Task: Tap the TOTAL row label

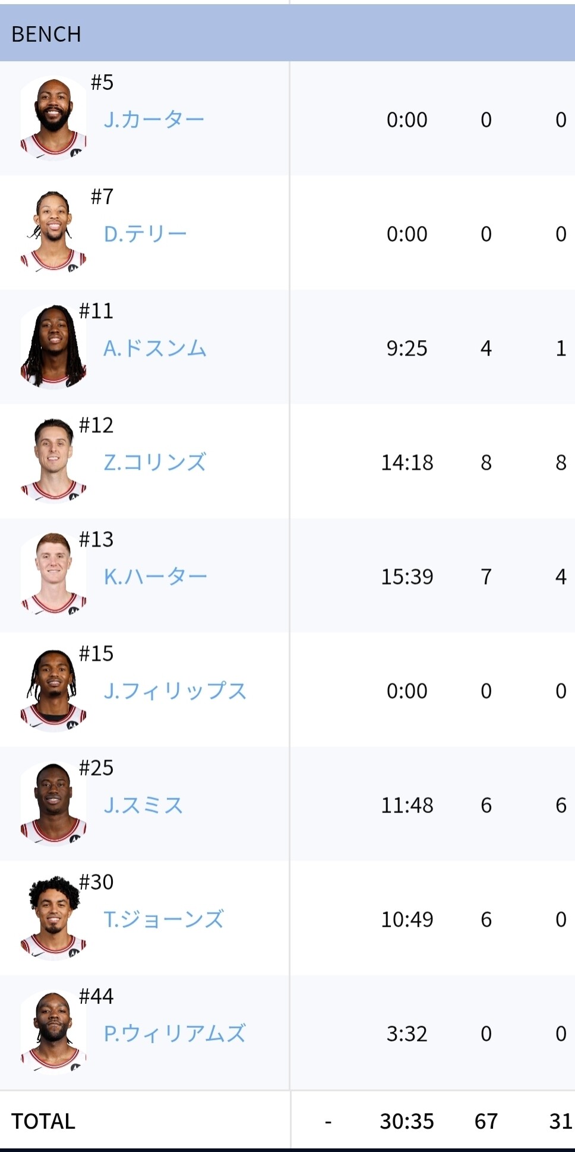Action: pyautogui.click(x=43, y=1121)
